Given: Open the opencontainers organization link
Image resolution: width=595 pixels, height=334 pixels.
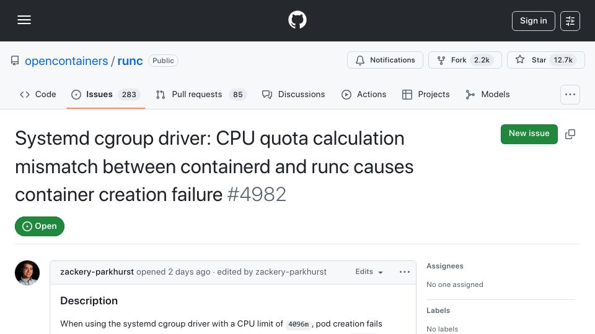Looking at the screenshot, I should pyautogui.click(x=66, y=61).
